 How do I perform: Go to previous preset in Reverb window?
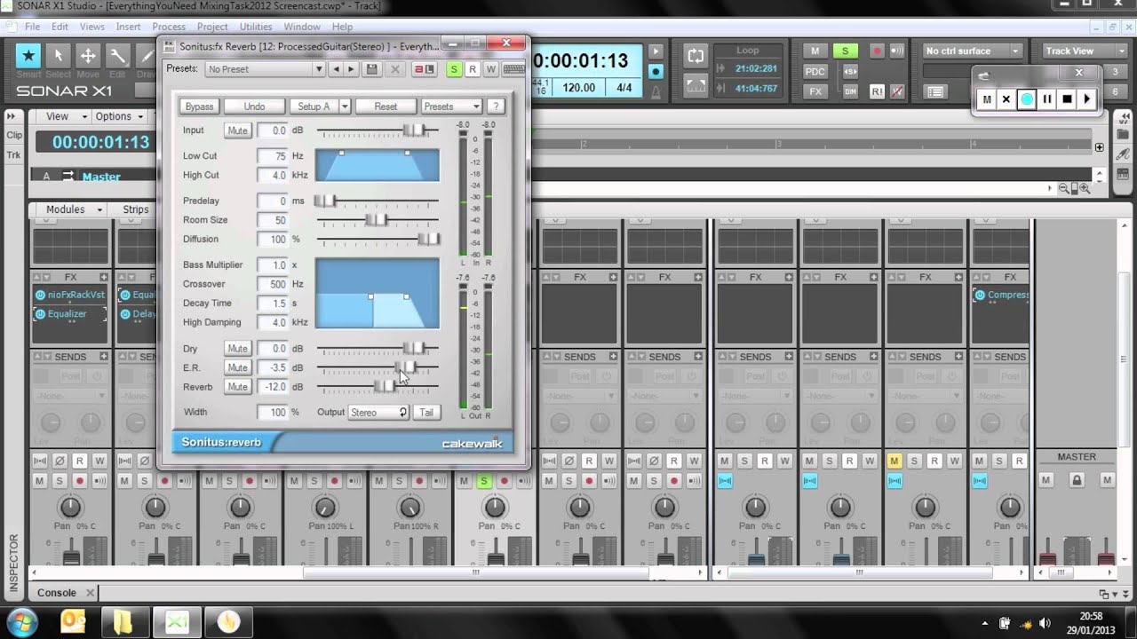coord(335,69)
